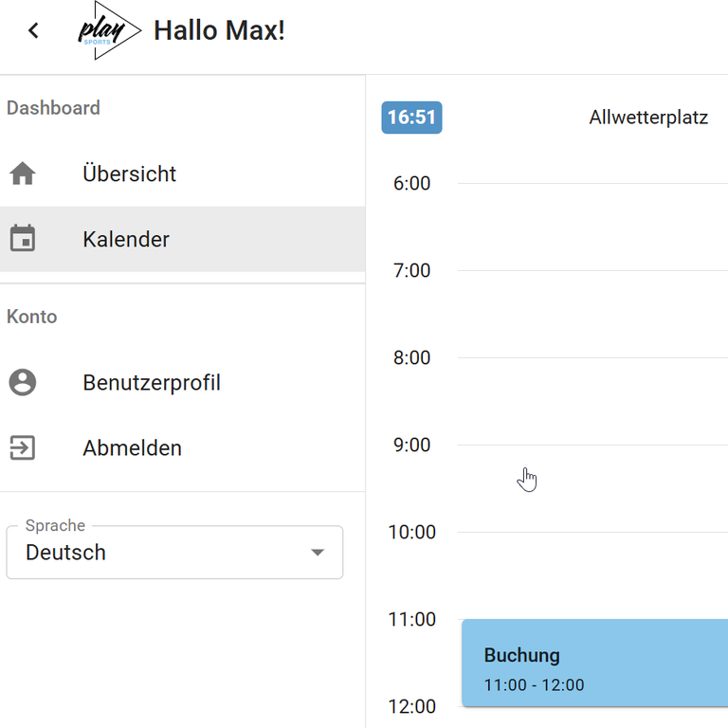This screenshot has height=728, width=728.
Task: Click the calendar icon beside Kalender
Action: point(23,239)
